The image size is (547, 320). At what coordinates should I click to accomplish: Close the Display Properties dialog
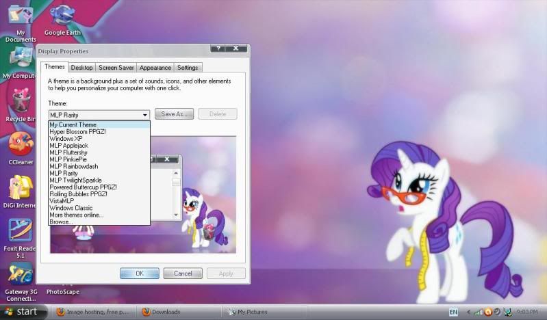(236, 49)
